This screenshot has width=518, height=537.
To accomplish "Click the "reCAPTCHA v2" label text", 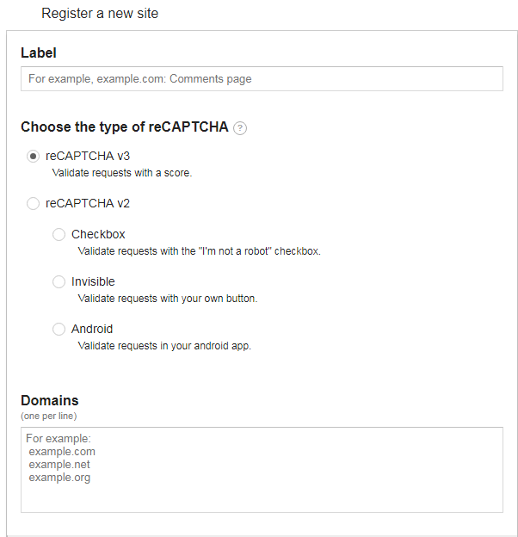I will coord(87,204).
